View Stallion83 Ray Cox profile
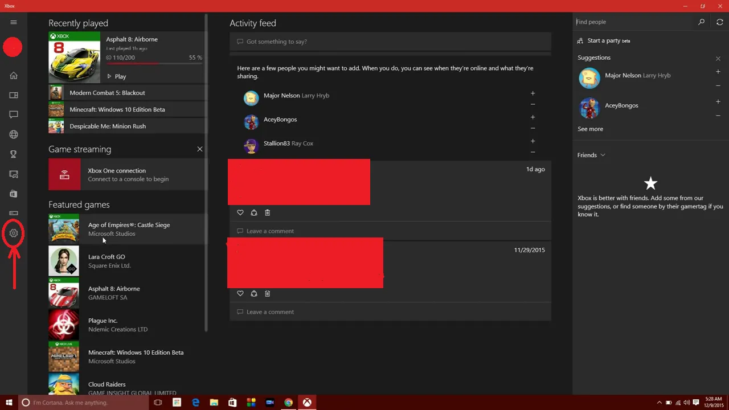This screenshot has width=729, height=410. tap(288, 143)
